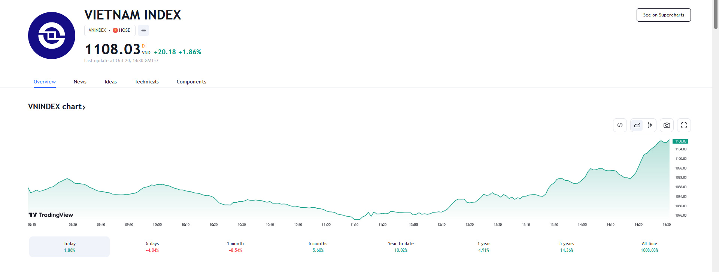Screen dimensions: 719x272
Task: Open the News tab
Action: click(x=80, y=82)
